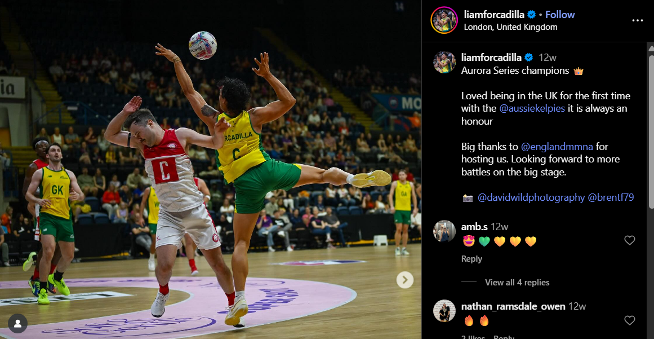The image size is (654, 339).
Task: Open @aussiekelpies mention
Action: (532, 108)
